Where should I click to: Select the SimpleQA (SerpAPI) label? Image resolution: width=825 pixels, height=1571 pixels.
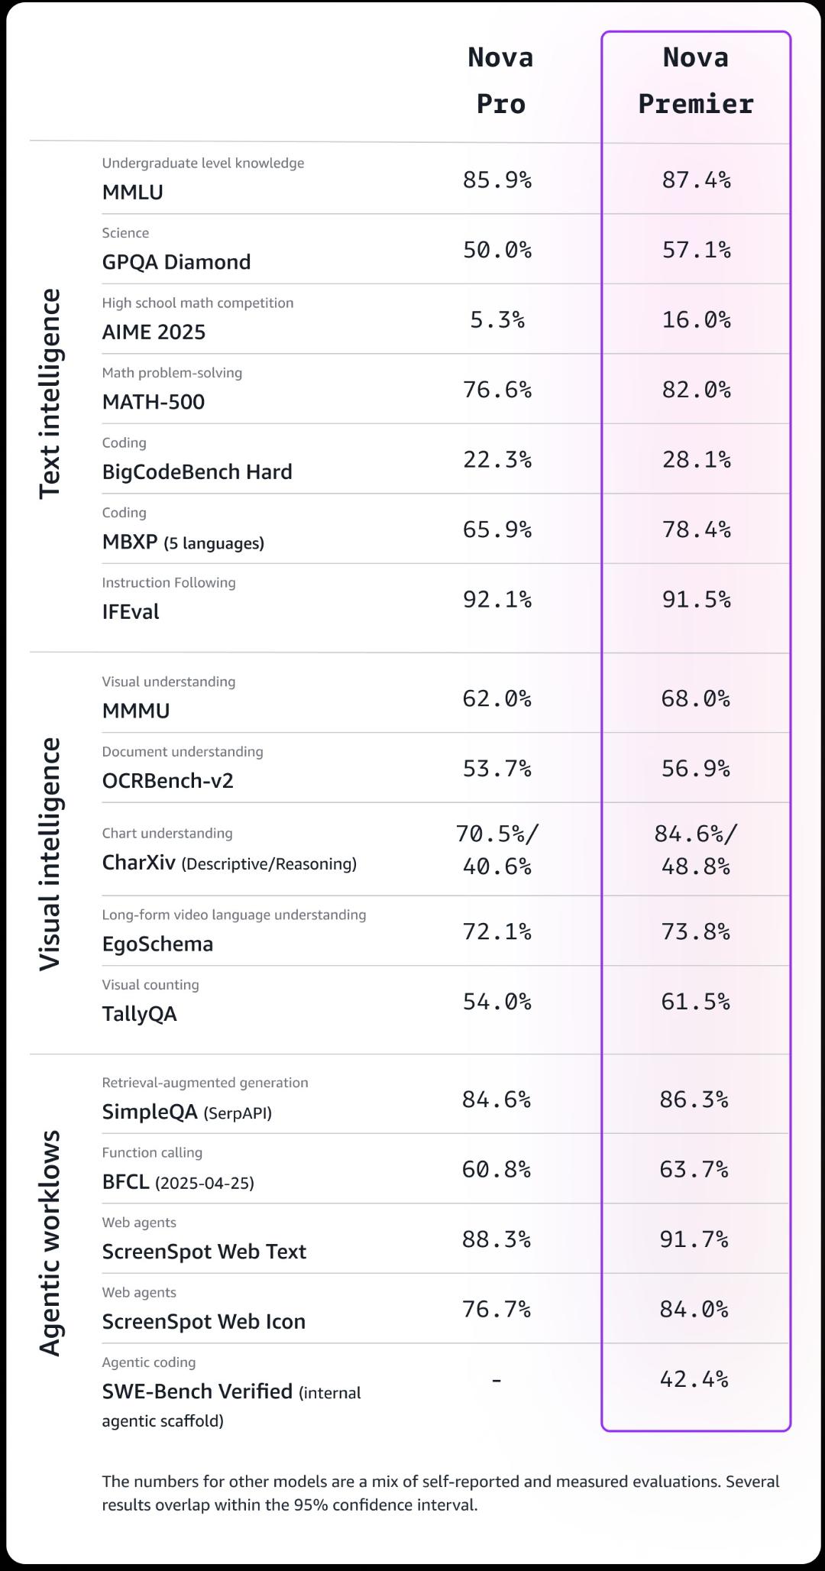click(187, 1113)
